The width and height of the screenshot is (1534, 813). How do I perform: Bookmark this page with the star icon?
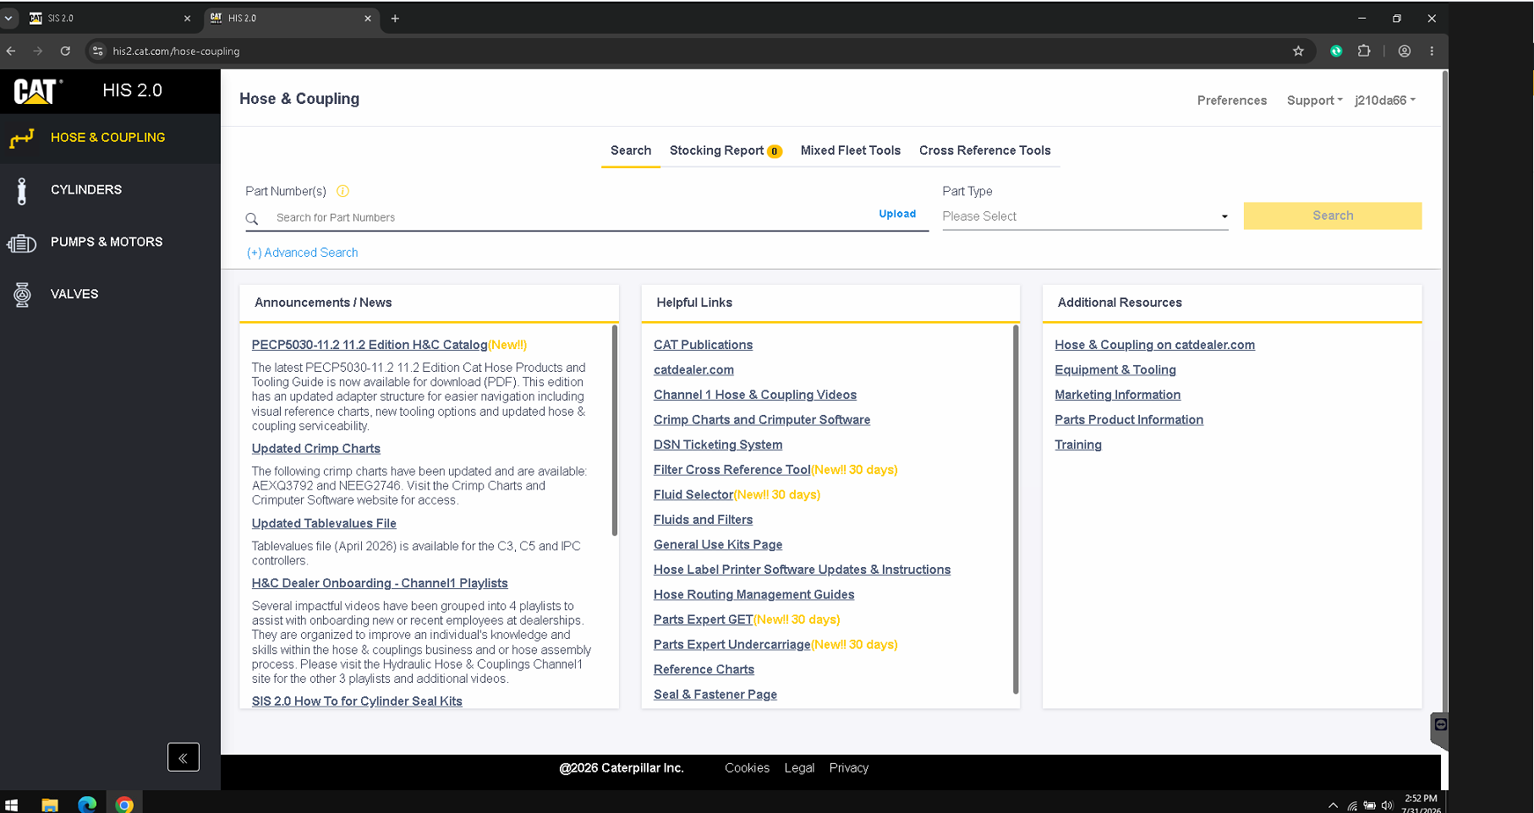tap(1298, 51)
